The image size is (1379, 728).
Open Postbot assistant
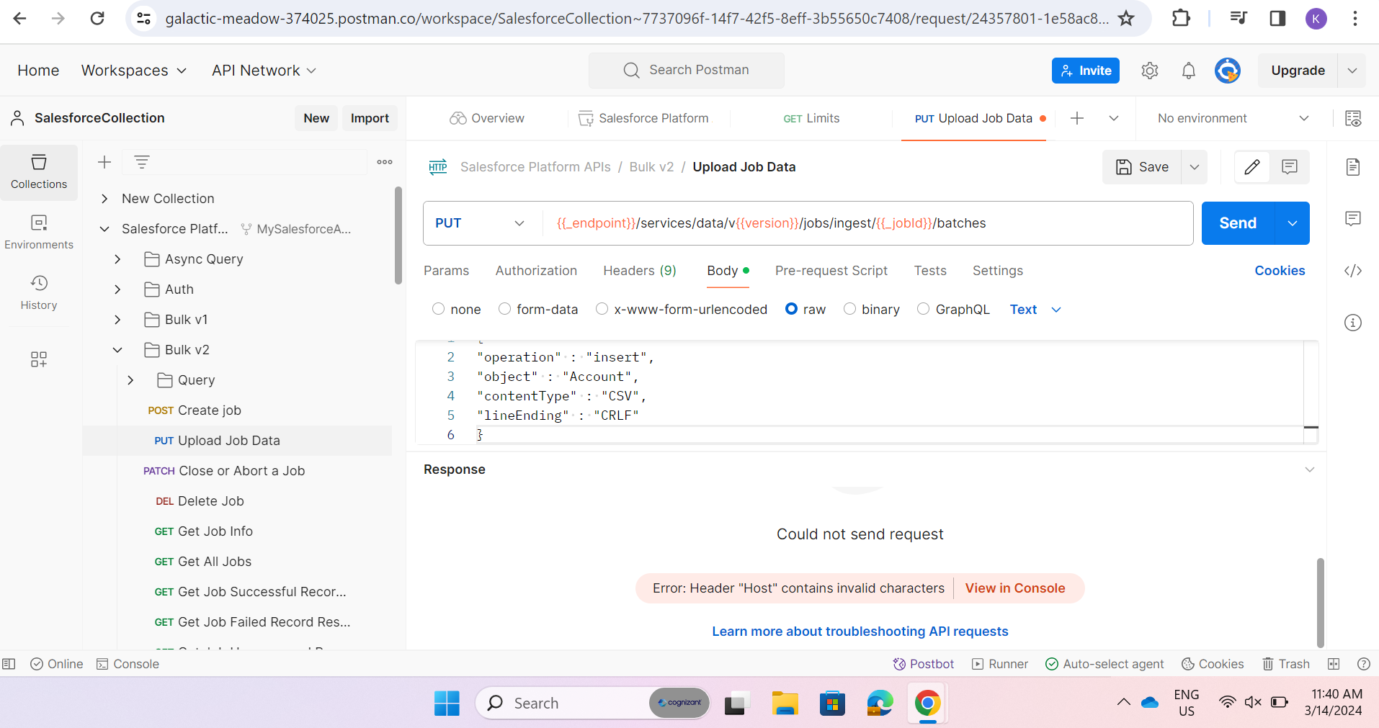[x=923, y=664]
